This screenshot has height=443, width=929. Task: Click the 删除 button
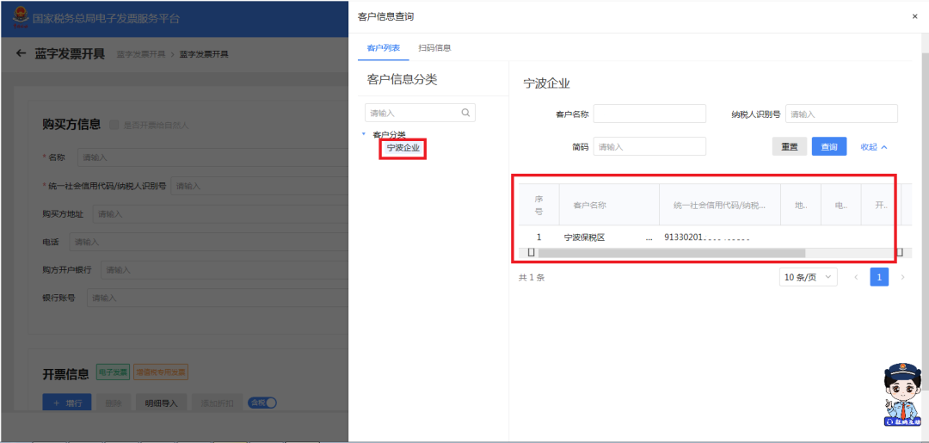click(114, 403)
